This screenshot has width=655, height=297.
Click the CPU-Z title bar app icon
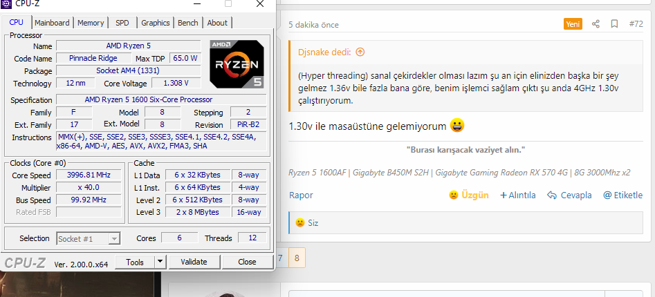tap(6, 3)
